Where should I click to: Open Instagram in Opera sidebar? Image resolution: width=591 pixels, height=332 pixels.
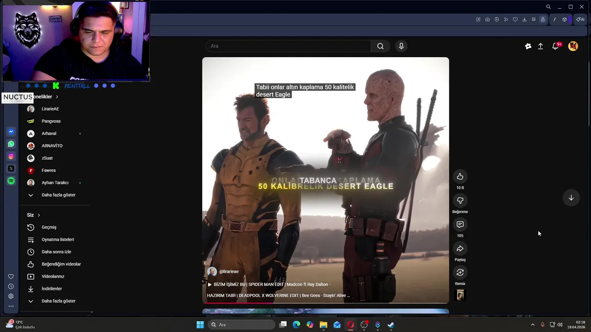tap(11, 156)
